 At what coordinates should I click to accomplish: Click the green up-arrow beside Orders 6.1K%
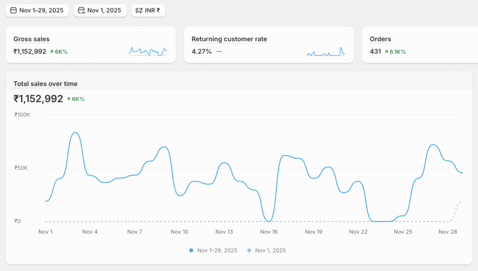tap(387, 52)
